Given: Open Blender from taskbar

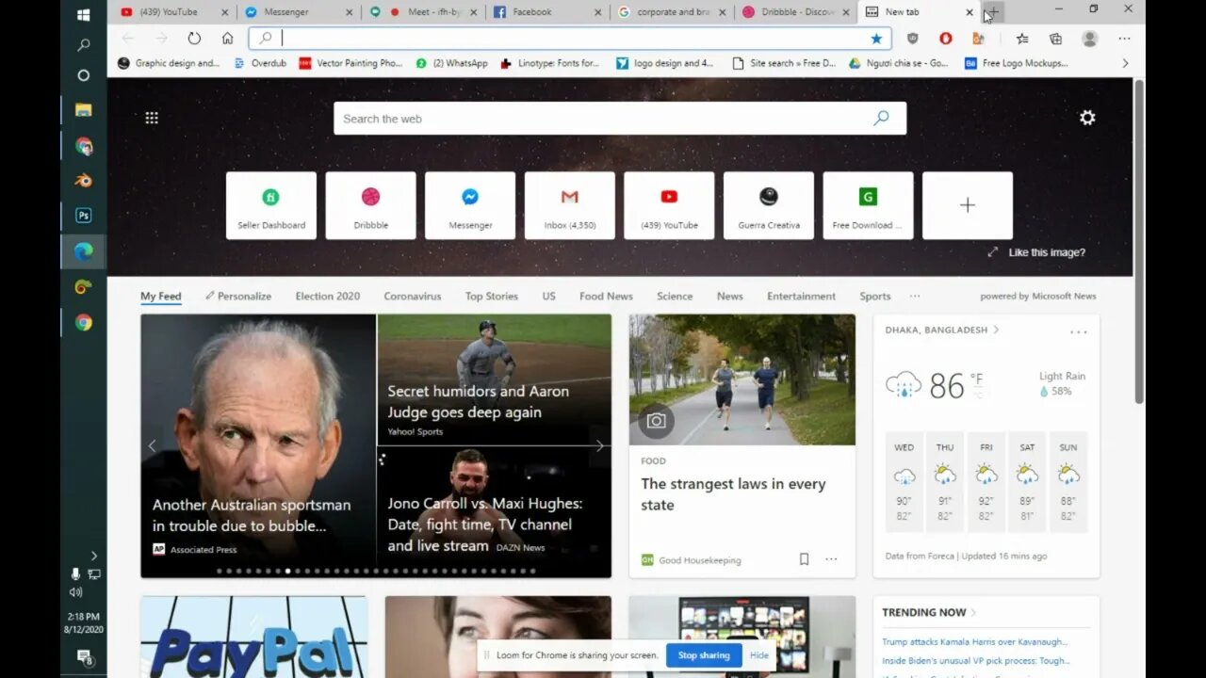Looking at the screenshot, I should tap(83, 180).
